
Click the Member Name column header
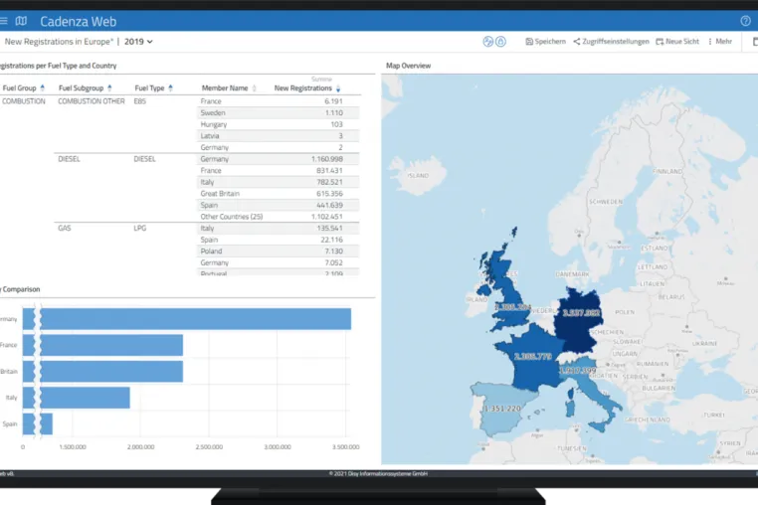pyautogui.click(x=225, y=87)
